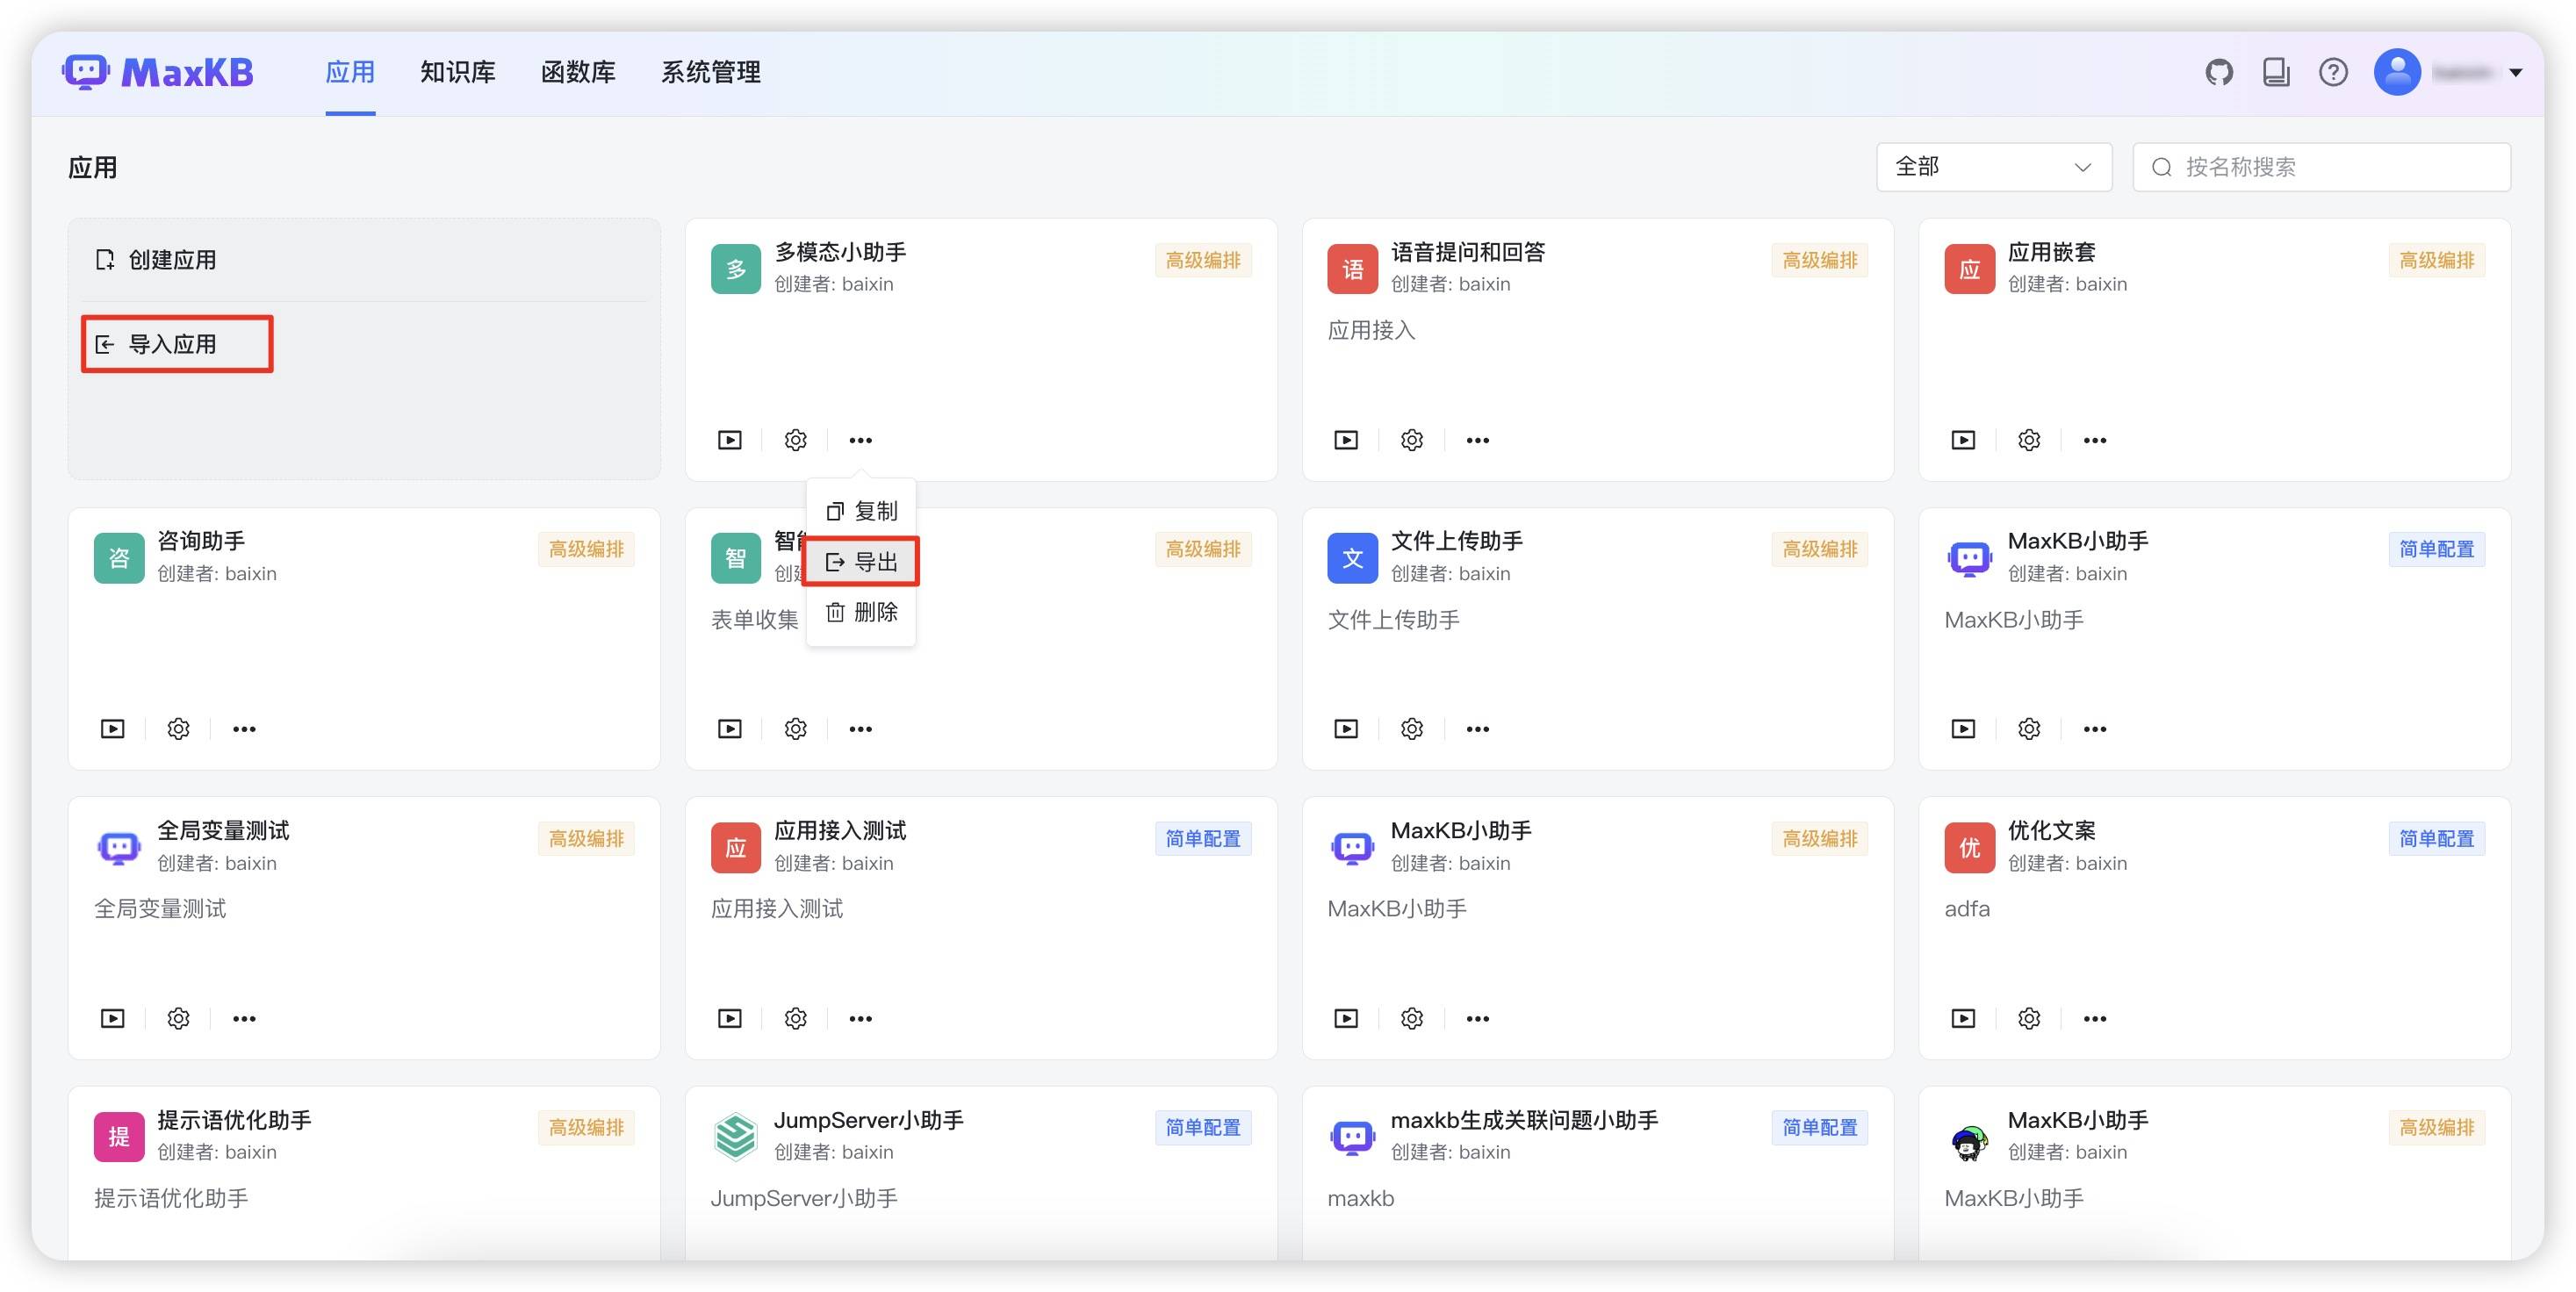Play the 优化文案 application
This screenshot has height=1292, width=2576.
1963,1018
